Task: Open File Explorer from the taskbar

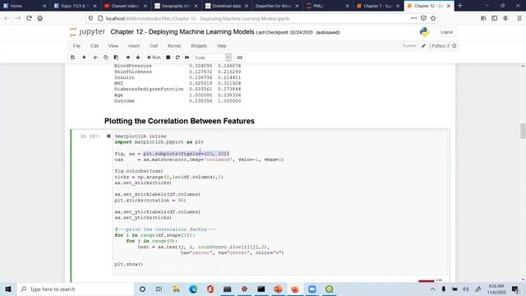Action: [176, 289]
